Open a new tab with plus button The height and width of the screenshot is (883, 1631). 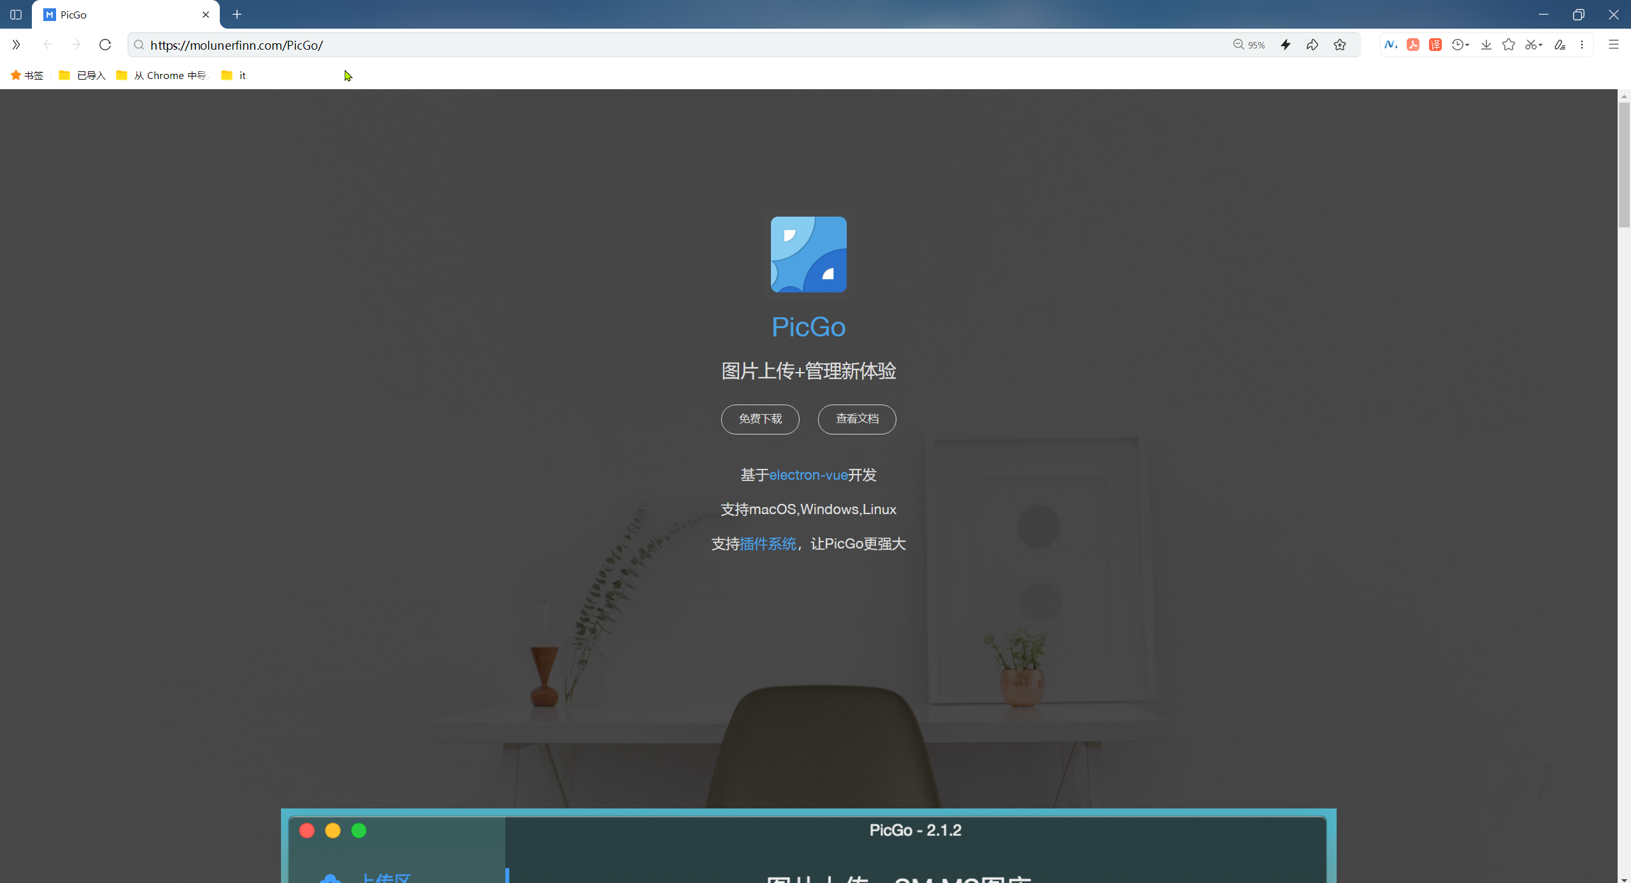pos(237,15)
